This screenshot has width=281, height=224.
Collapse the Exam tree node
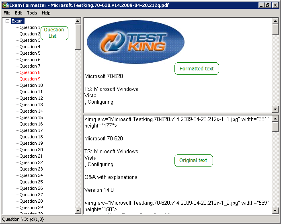click(x=7, y=21)
